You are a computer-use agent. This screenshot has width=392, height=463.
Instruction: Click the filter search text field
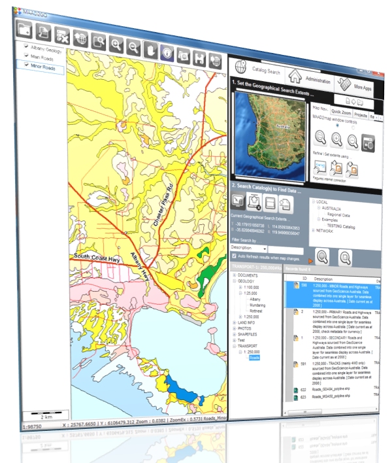[286, 250]
